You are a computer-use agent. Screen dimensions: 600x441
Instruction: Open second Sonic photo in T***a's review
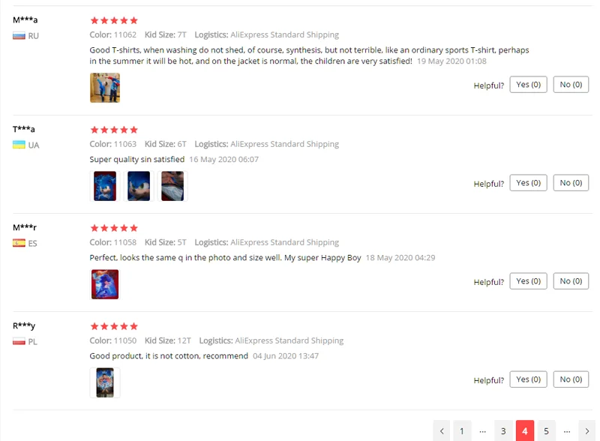(x=139, y=186)
